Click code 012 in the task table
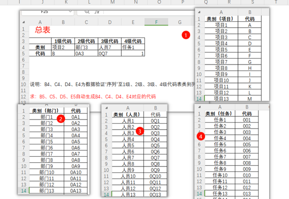 [x=247, y=187]
